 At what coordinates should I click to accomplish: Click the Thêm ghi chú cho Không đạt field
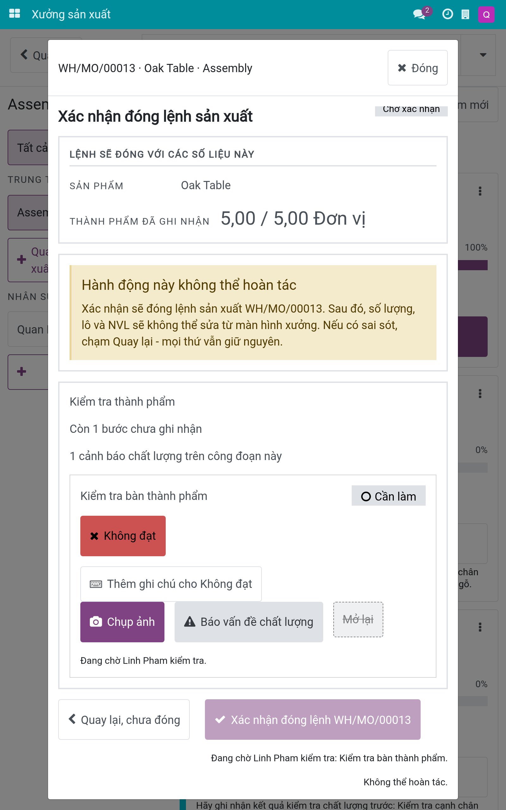[171, 584]
